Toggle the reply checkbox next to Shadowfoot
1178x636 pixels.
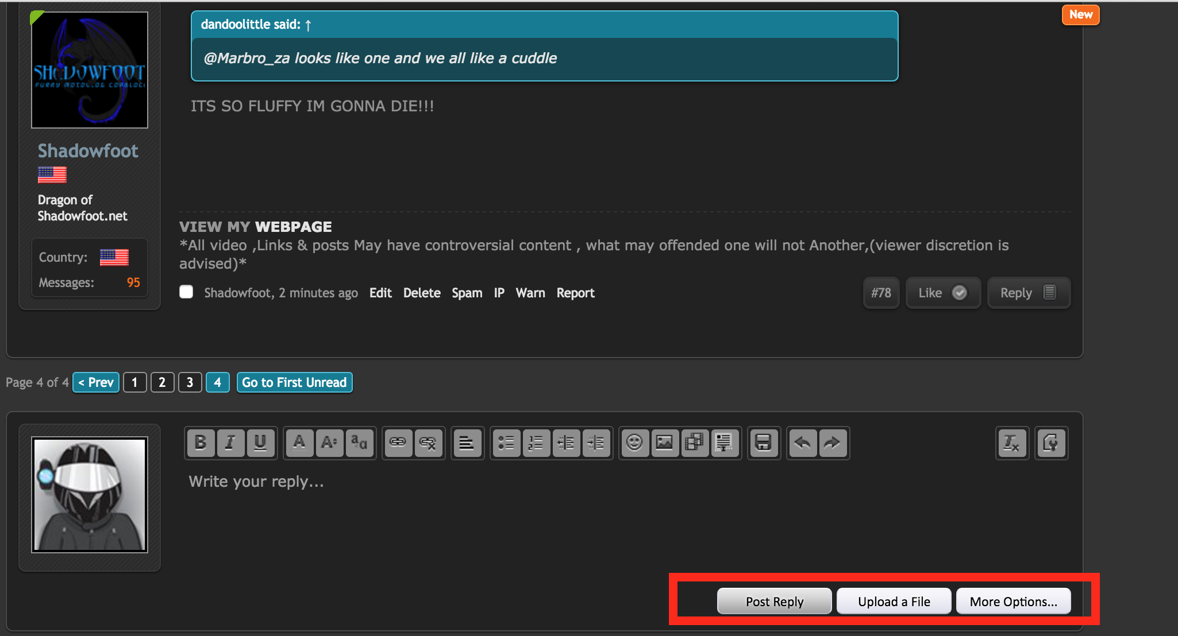click(187, 292)
